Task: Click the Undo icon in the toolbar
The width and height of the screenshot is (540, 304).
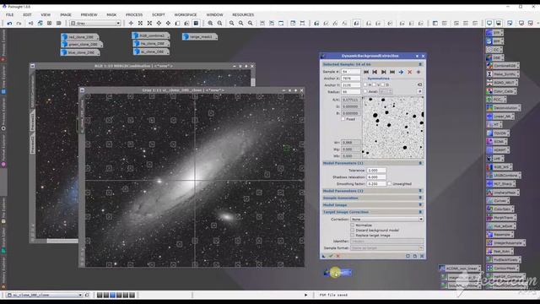Action: (x=9, y=23)
